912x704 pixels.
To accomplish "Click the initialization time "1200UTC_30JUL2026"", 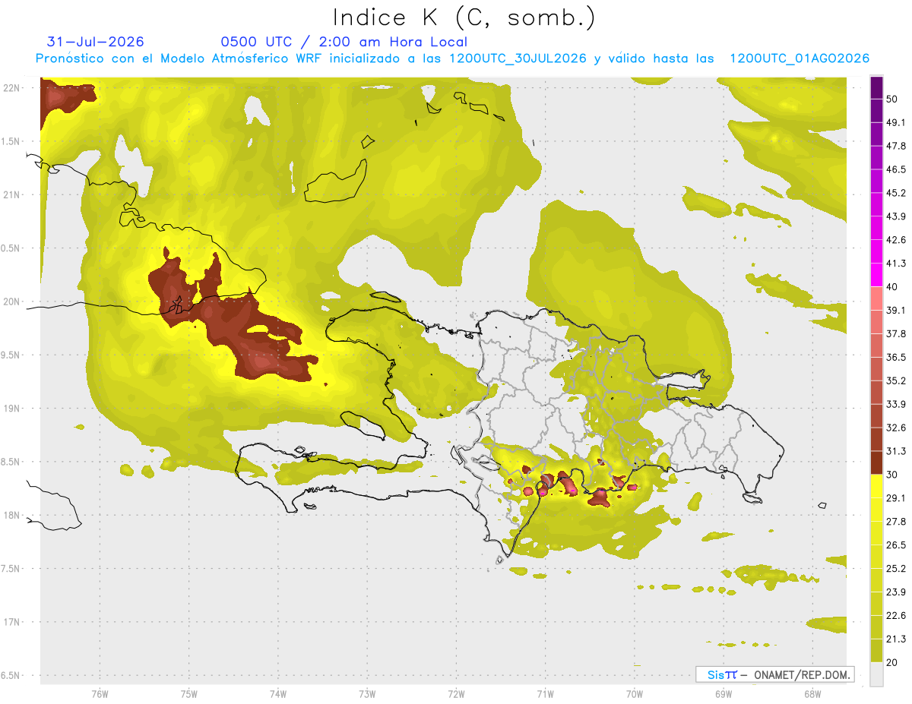I will coord(518,58).
